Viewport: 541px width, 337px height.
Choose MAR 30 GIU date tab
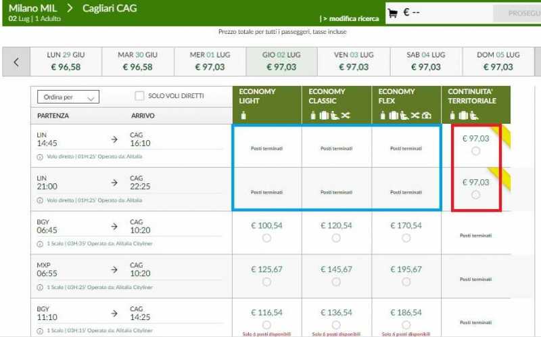coord(138,62)
